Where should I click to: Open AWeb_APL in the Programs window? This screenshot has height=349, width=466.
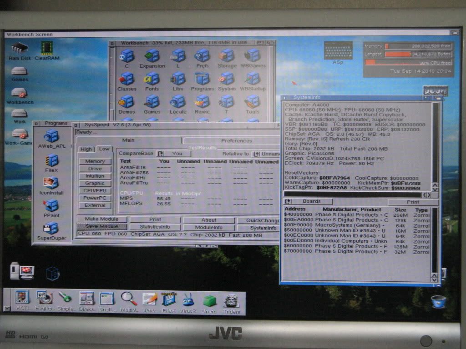[51, 136]
